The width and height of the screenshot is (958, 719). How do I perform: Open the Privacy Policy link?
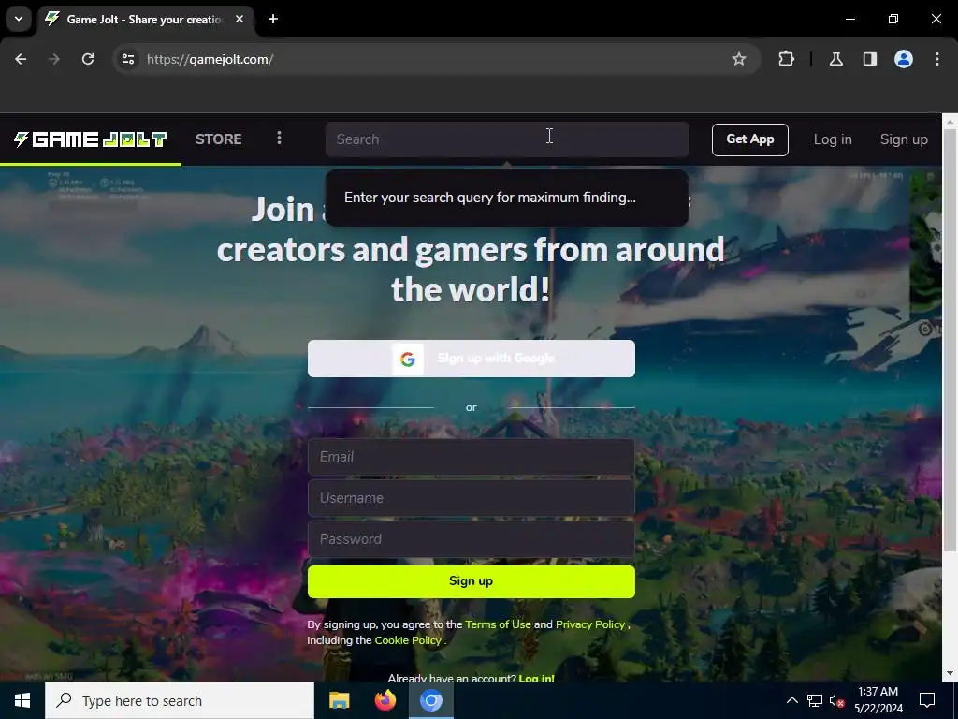pos(590,624)
